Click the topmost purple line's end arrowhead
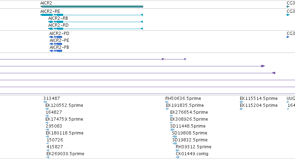 (185, 59)
